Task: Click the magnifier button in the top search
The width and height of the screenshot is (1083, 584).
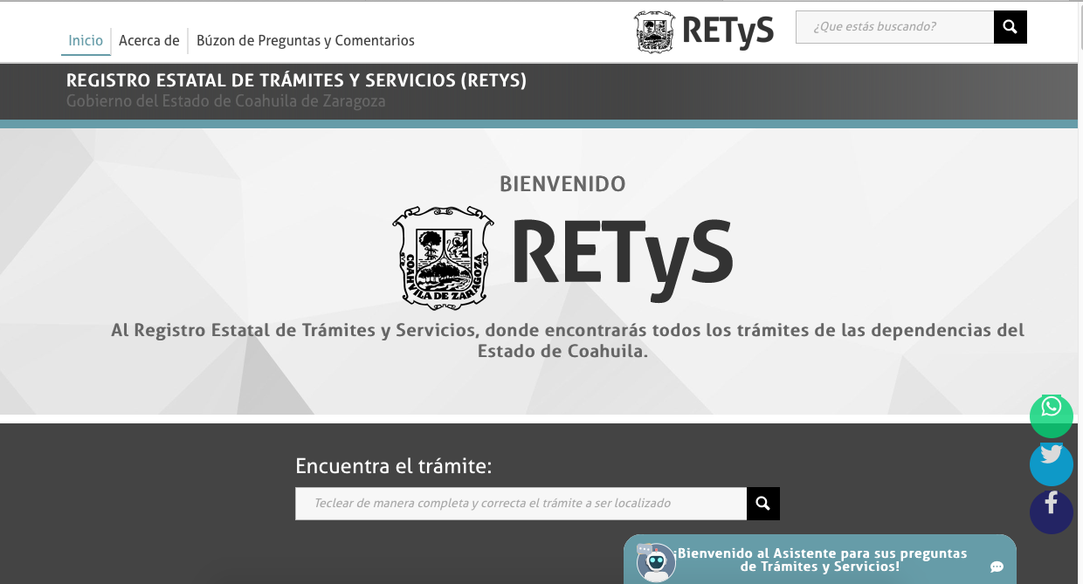Action: (1010, 27)
